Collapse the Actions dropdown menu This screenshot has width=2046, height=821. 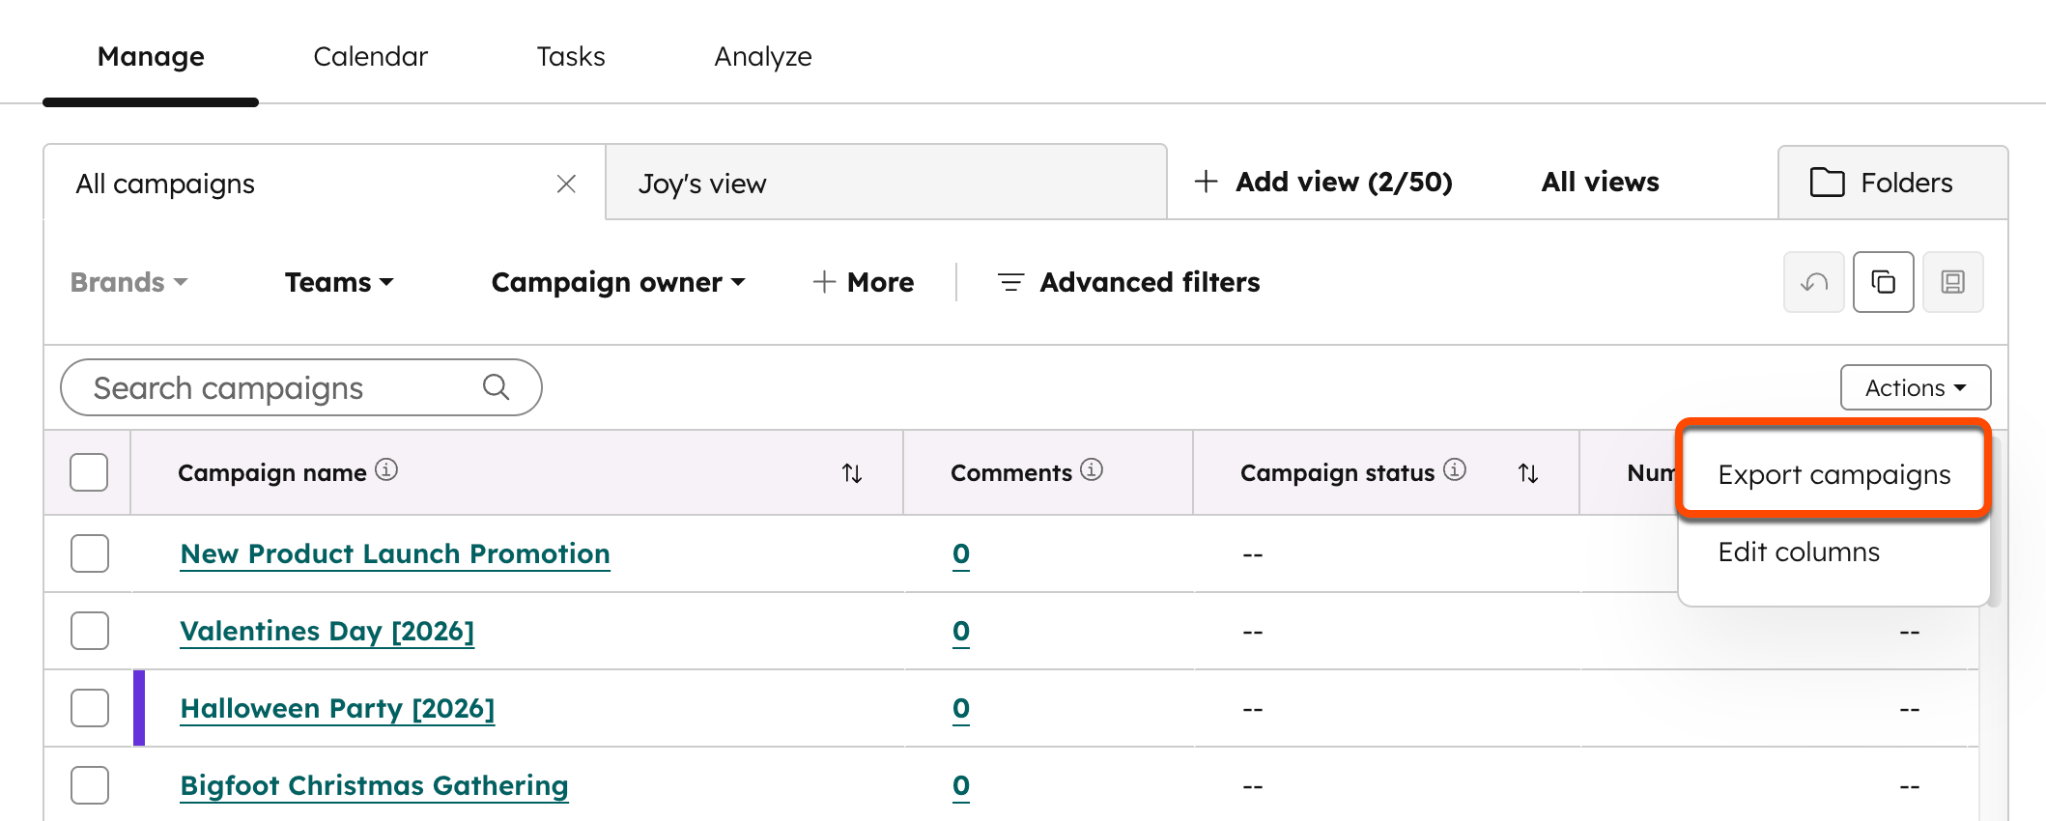pos(1915,387)
